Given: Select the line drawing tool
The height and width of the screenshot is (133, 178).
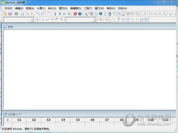Looking at the screenshot, I should [132, 19].
